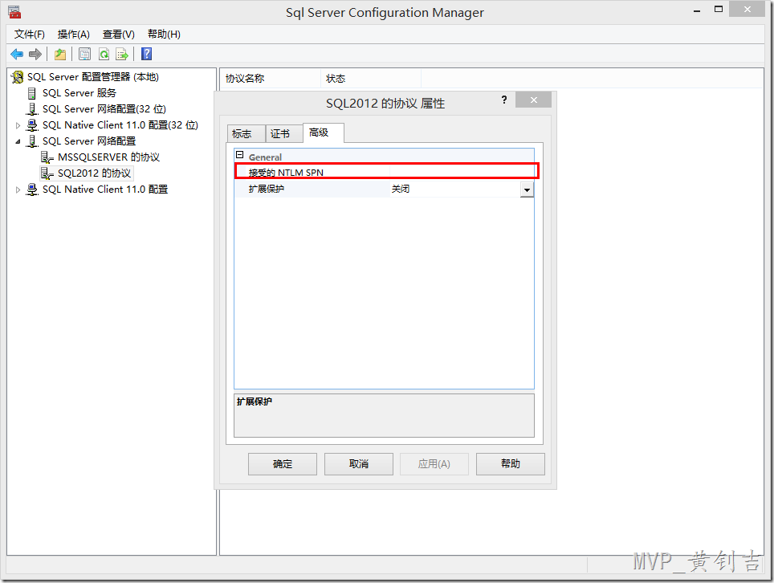Open the 操作(A) menu

(74, 34)
